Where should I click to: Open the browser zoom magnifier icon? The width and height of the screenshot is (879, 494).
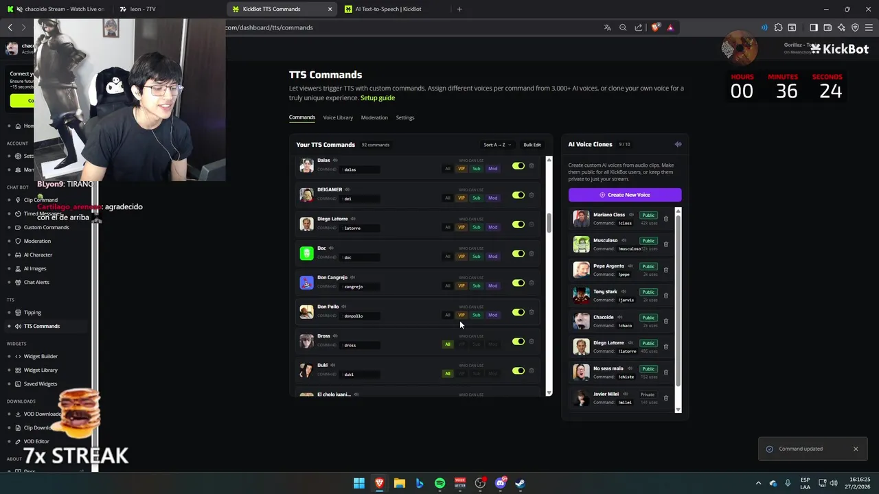coord(623,27)
